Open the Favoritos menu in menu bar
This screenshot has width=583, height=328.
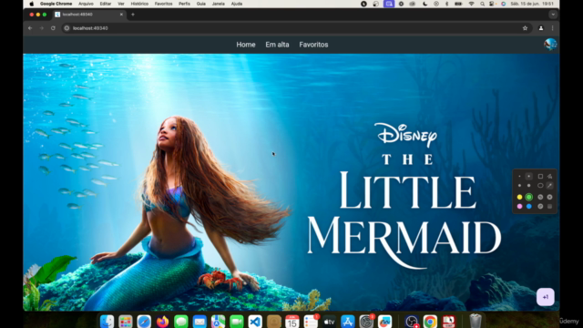[164, 4]
